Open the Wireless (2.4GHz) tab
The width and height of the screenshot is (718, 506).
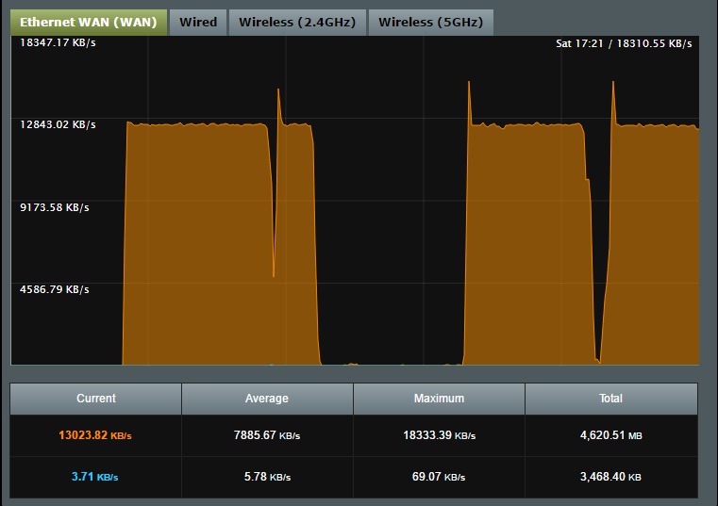point(297,22)
